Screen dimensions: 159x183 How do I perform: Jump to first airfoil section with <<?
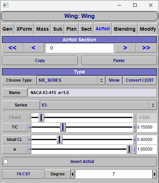12,48
